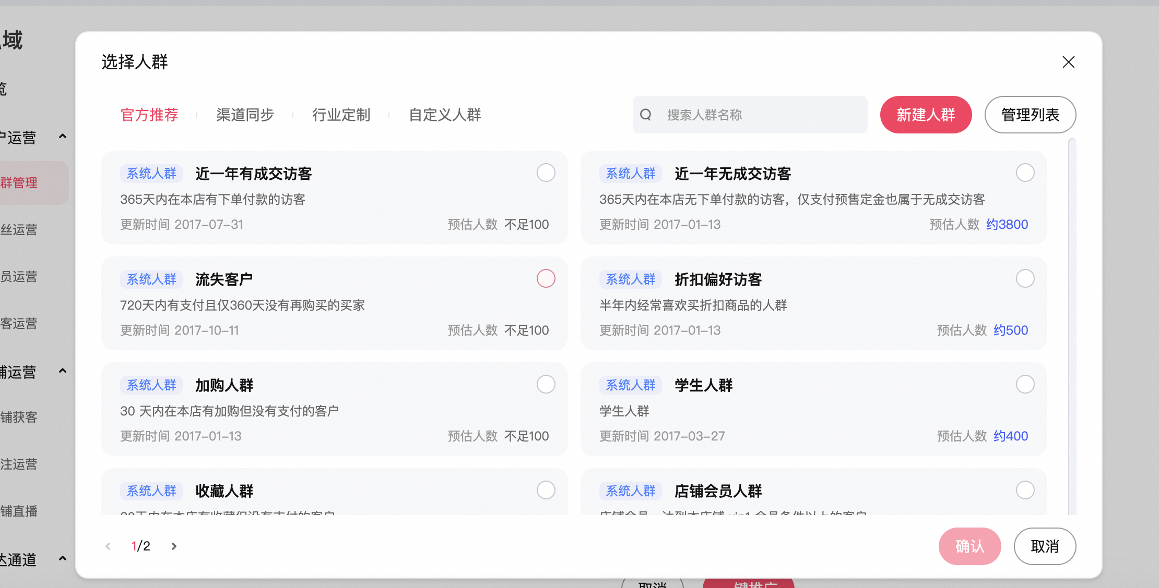The width and height of the screenshot is (1159, 588).
Task: Click 720天内有支付且仅360天没有再购买的买家 description
Action: point(242,305)
